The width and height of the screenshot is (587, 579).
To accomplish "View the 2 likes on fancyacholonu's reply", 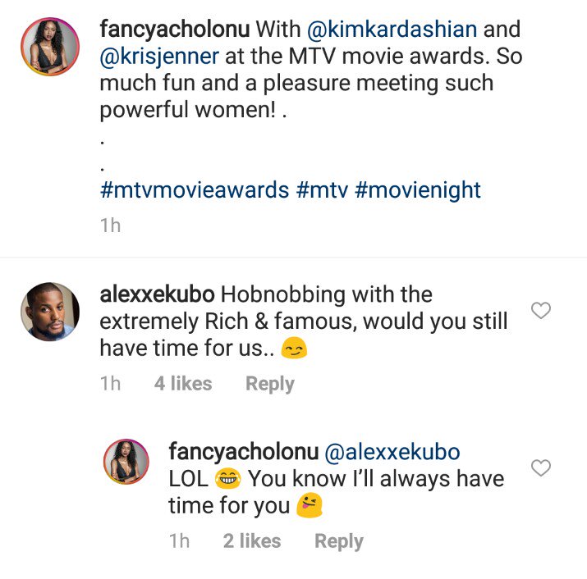I will (252, 541).
